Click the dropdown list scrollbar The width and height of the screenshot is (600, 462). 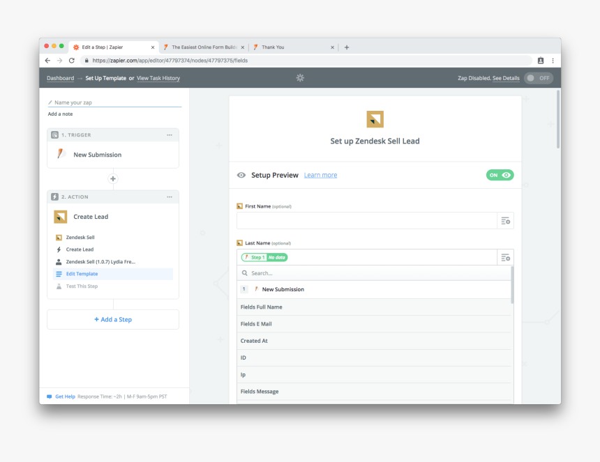pos(512,285)
